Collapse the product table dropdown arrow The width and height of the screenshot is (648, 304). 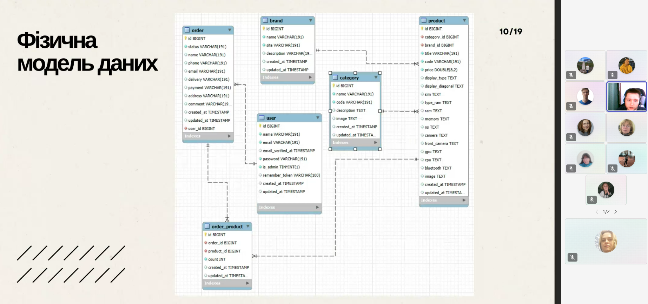464,21
